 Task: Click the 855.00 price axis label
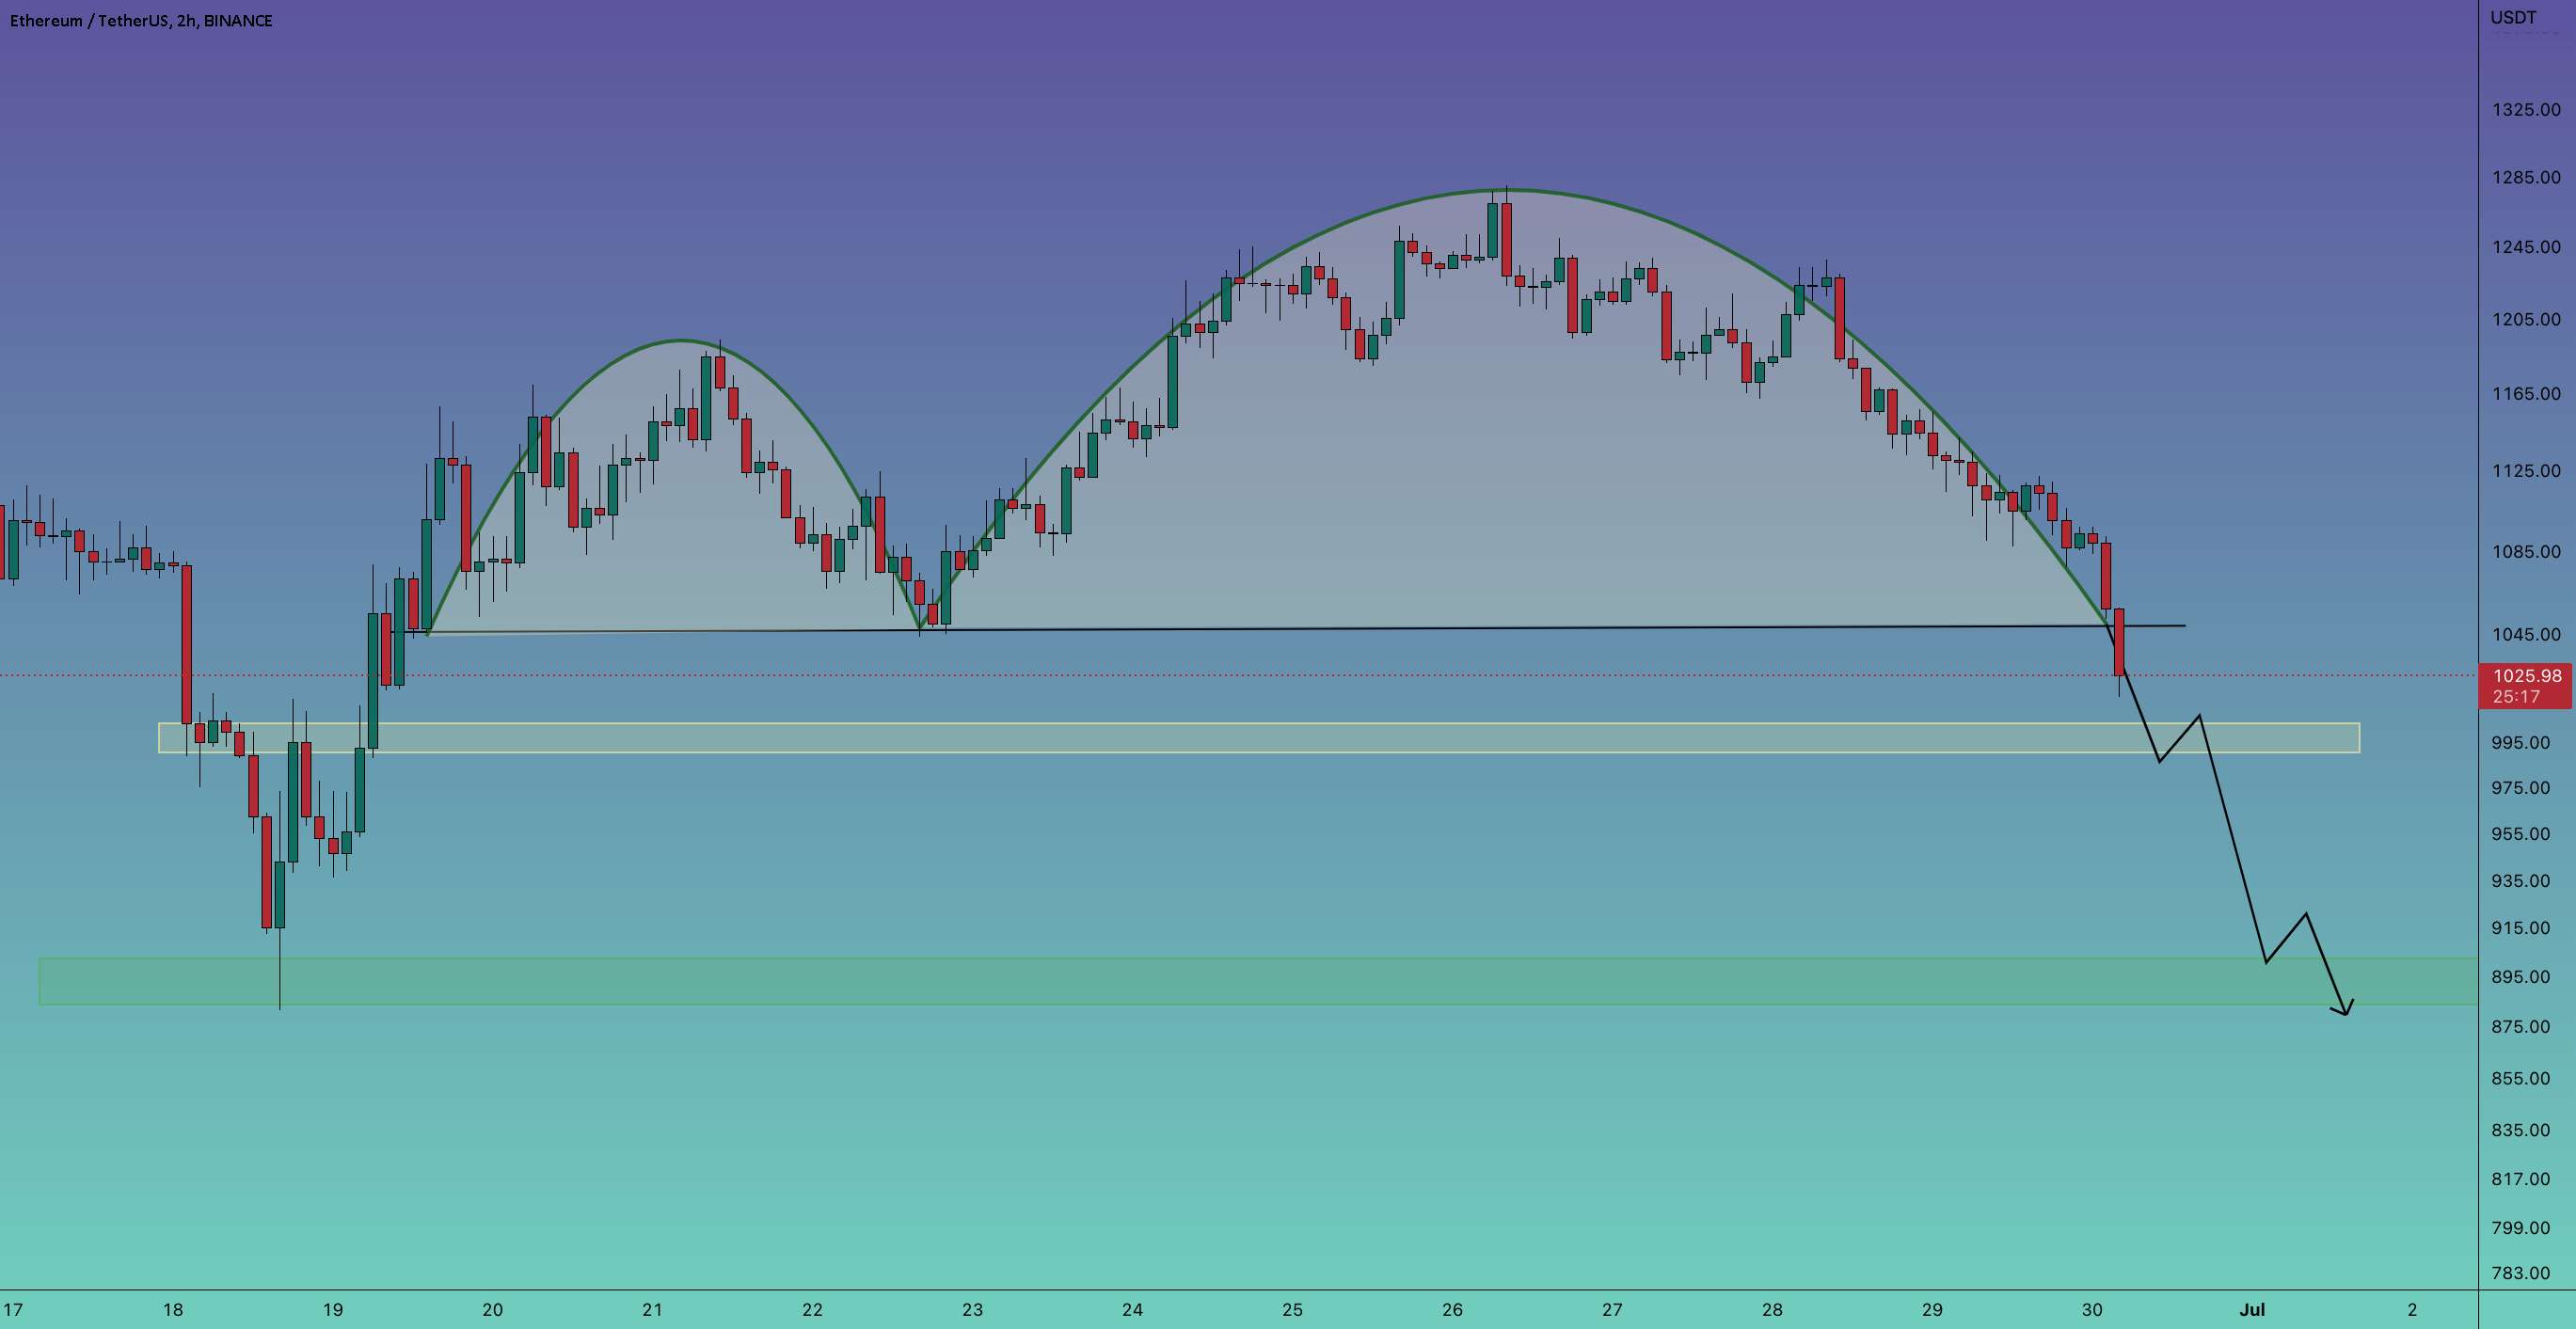click(x=2521, y=1078)
